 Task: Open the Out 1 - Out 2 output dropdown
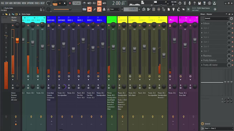coord(218,129)
